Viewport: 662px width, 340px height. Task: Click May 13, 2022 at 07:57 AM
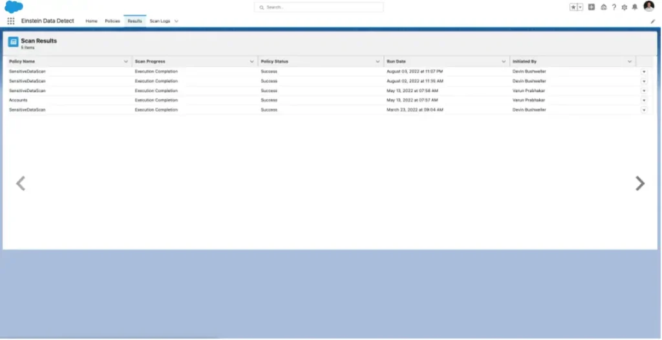coord(412,100)
